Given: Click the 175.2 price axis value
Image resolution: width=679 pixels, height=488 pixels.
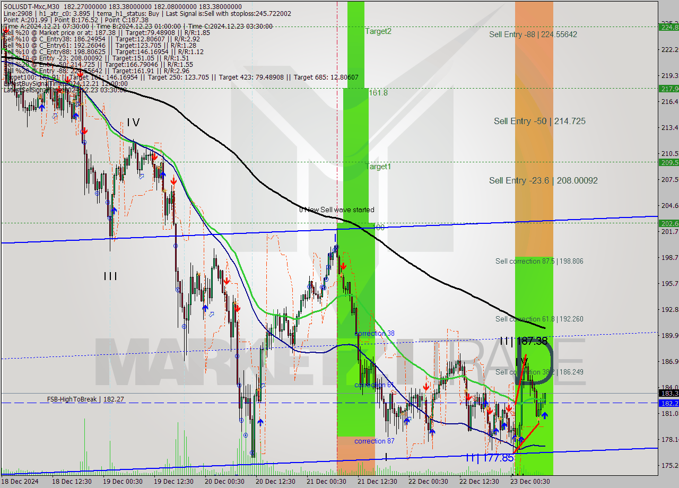Looking at the screenshot, I should (669, 465).
